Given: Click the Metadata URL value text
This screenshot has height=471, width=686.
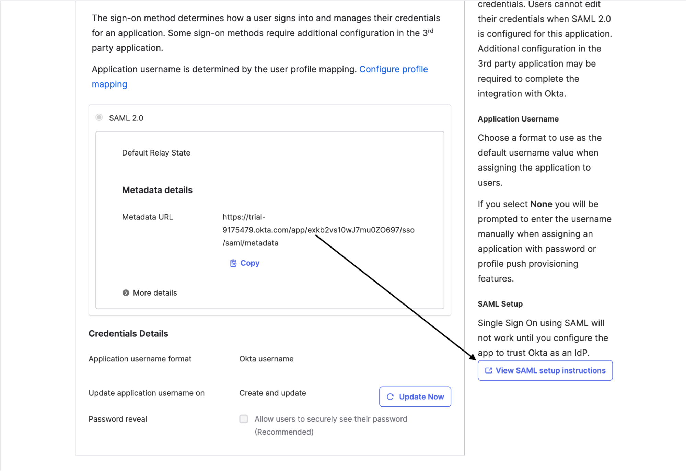Looking at the screenshot, I should tap(318, 230).
